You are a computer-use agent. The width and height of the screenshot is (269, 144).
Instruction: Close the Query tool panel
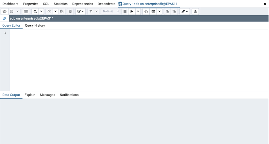click(x=265, y=4)
